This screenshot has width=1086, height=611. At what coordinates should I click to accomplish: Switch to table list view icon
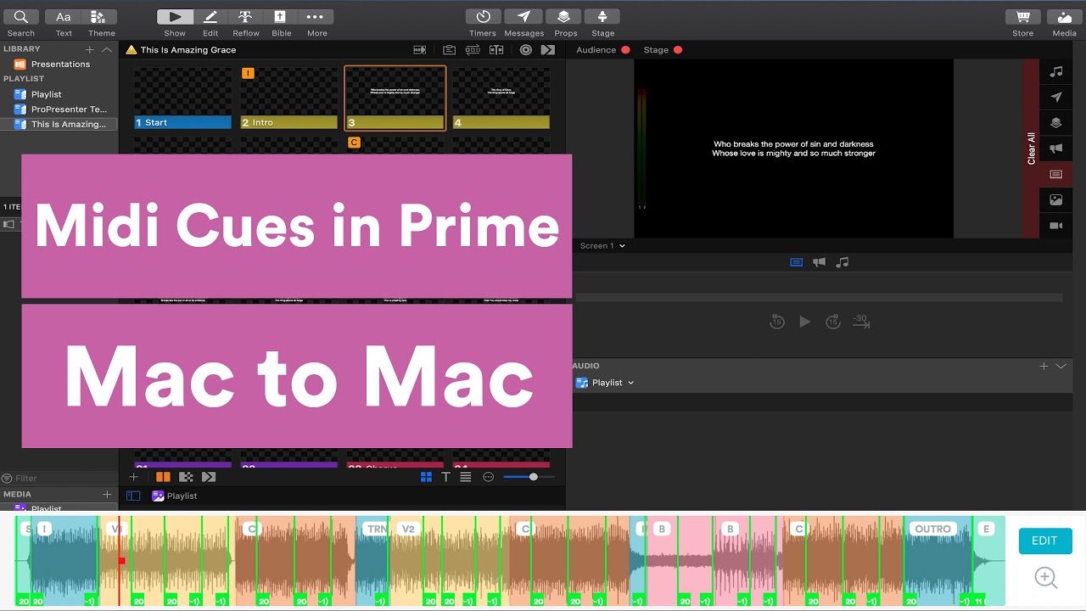tap(465, 477)
